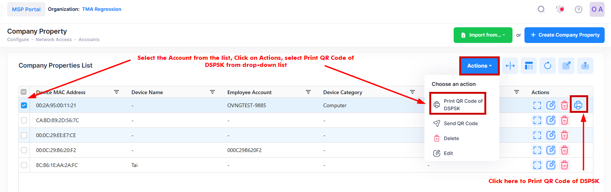Click edit icon for 8C:86:1E:AA:2A:FC row

[x=551, y=165]
